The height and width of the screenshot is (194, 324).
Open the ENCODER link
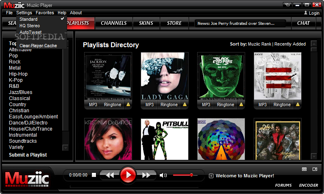coord(309,185)
